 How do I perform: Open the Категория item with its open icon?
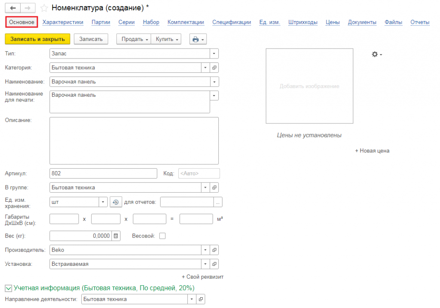tap(214, 68)
